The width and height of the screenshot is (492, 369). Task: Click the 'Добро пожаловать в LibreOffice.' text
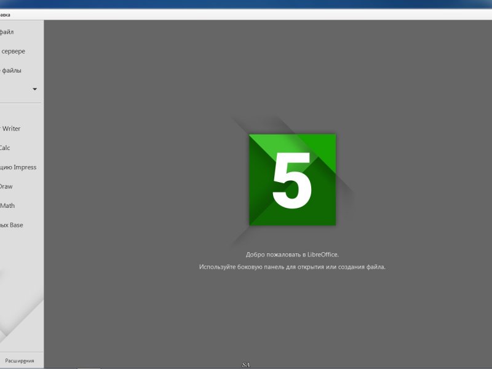[x=292, y=255]
